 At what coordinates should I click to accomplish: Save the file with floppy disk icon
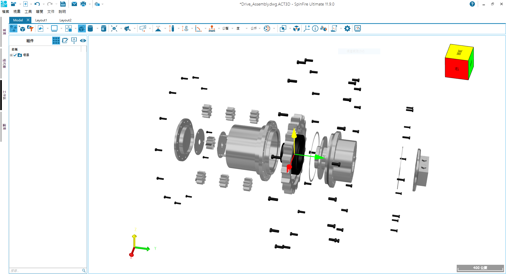(x=63, y=4)
